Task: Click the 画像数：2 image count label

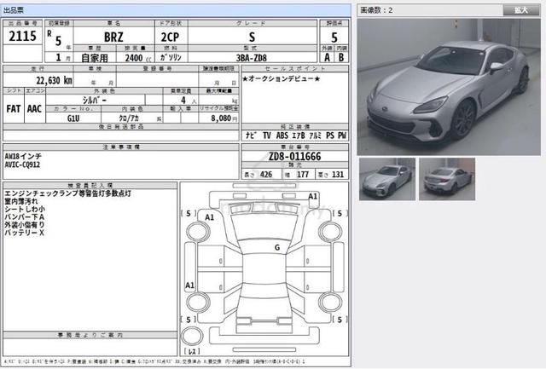Action: coord(376,10)
